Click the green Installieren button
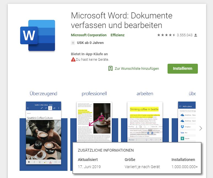Image resolution: width=213 pixels, height=178 pixels. 183,69
